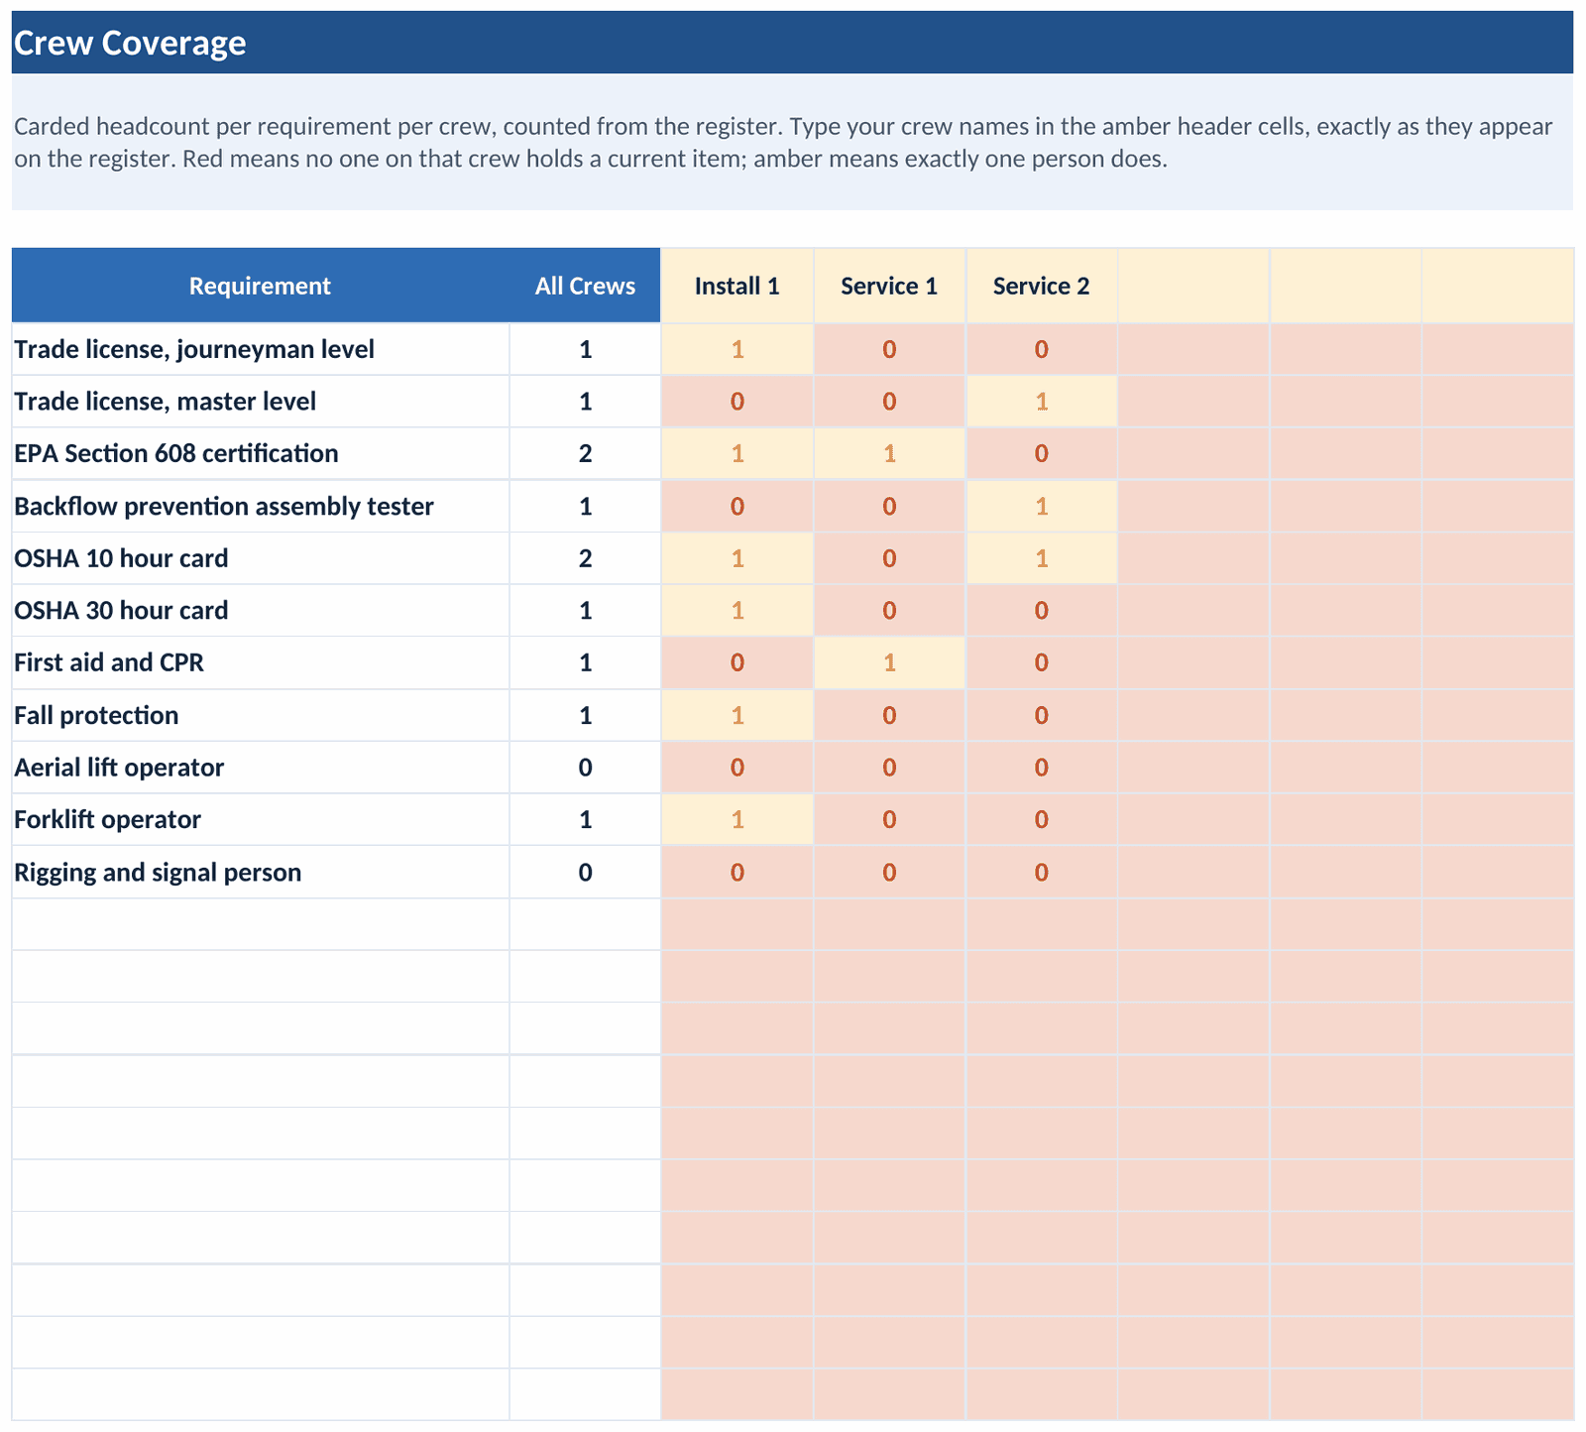
Task: Select 'Aerial lift operator' row label
Action: 261,768
